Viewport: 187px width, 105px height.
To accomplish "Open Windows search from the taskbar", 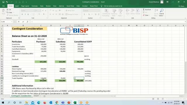I will click(x=9, y=102).
